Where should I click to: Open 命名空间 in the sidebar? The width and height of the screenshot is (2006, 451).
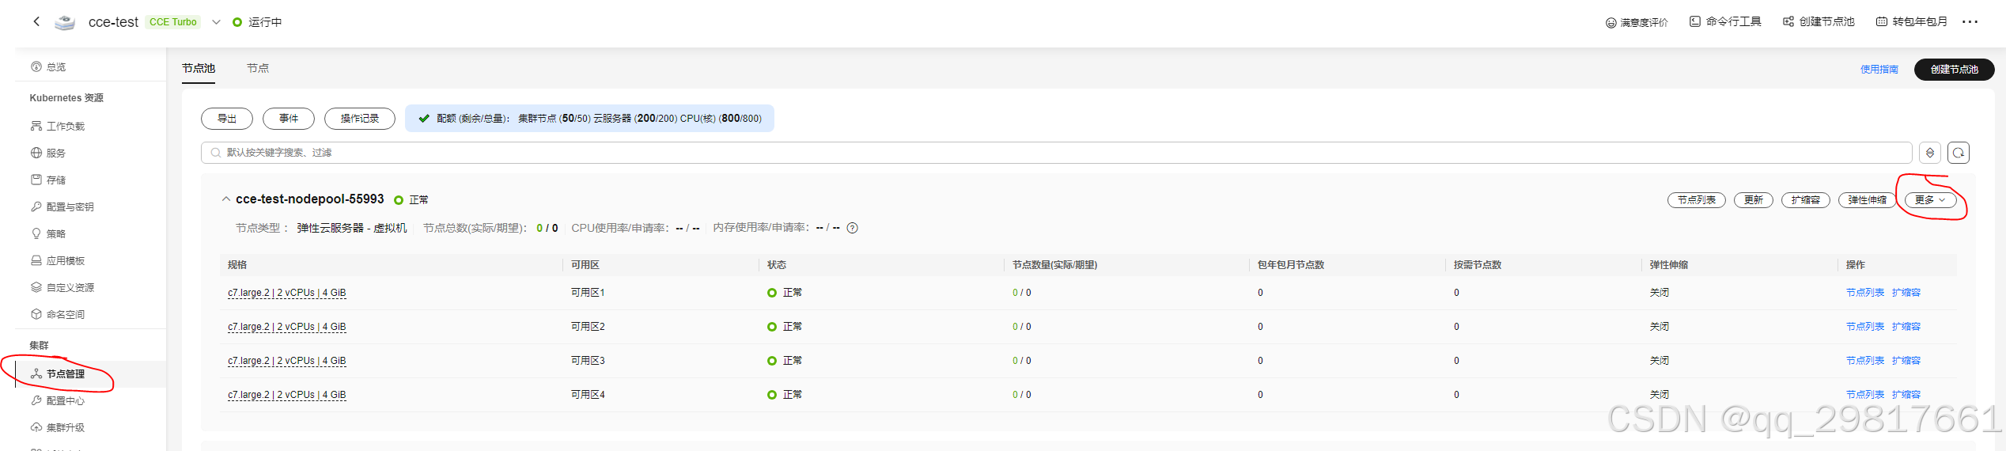[58, 315]
